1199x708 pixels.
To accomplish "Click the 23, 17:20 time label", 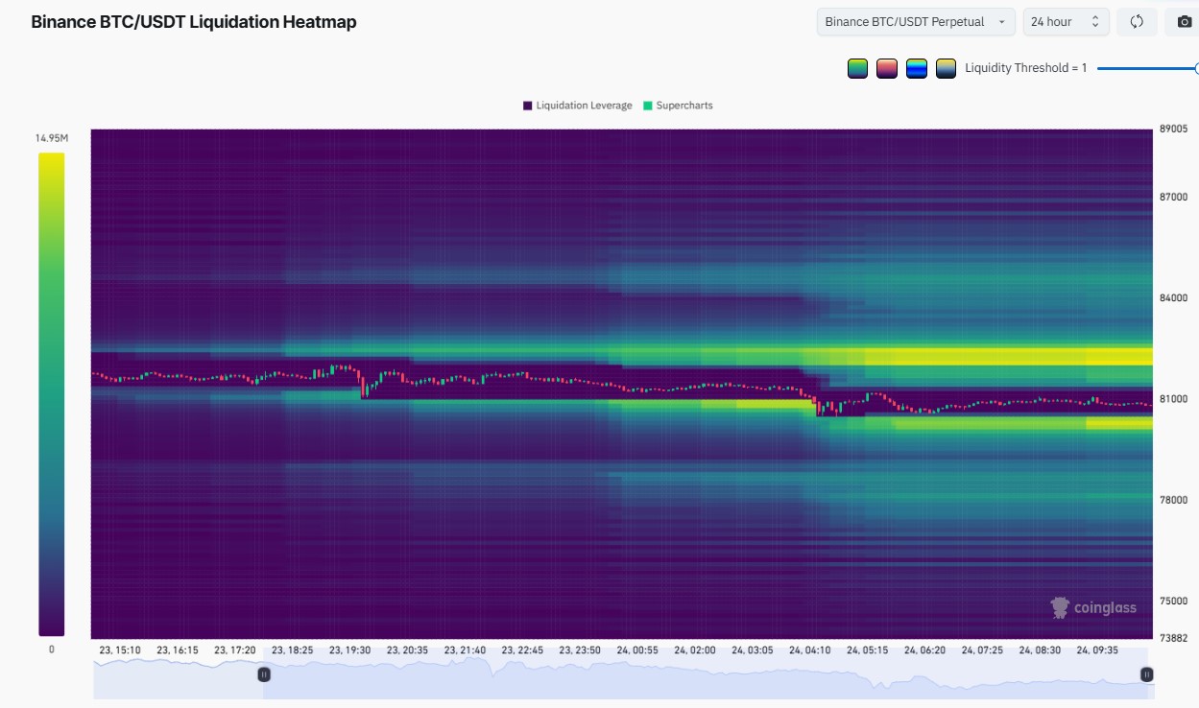I will [235, 650].
